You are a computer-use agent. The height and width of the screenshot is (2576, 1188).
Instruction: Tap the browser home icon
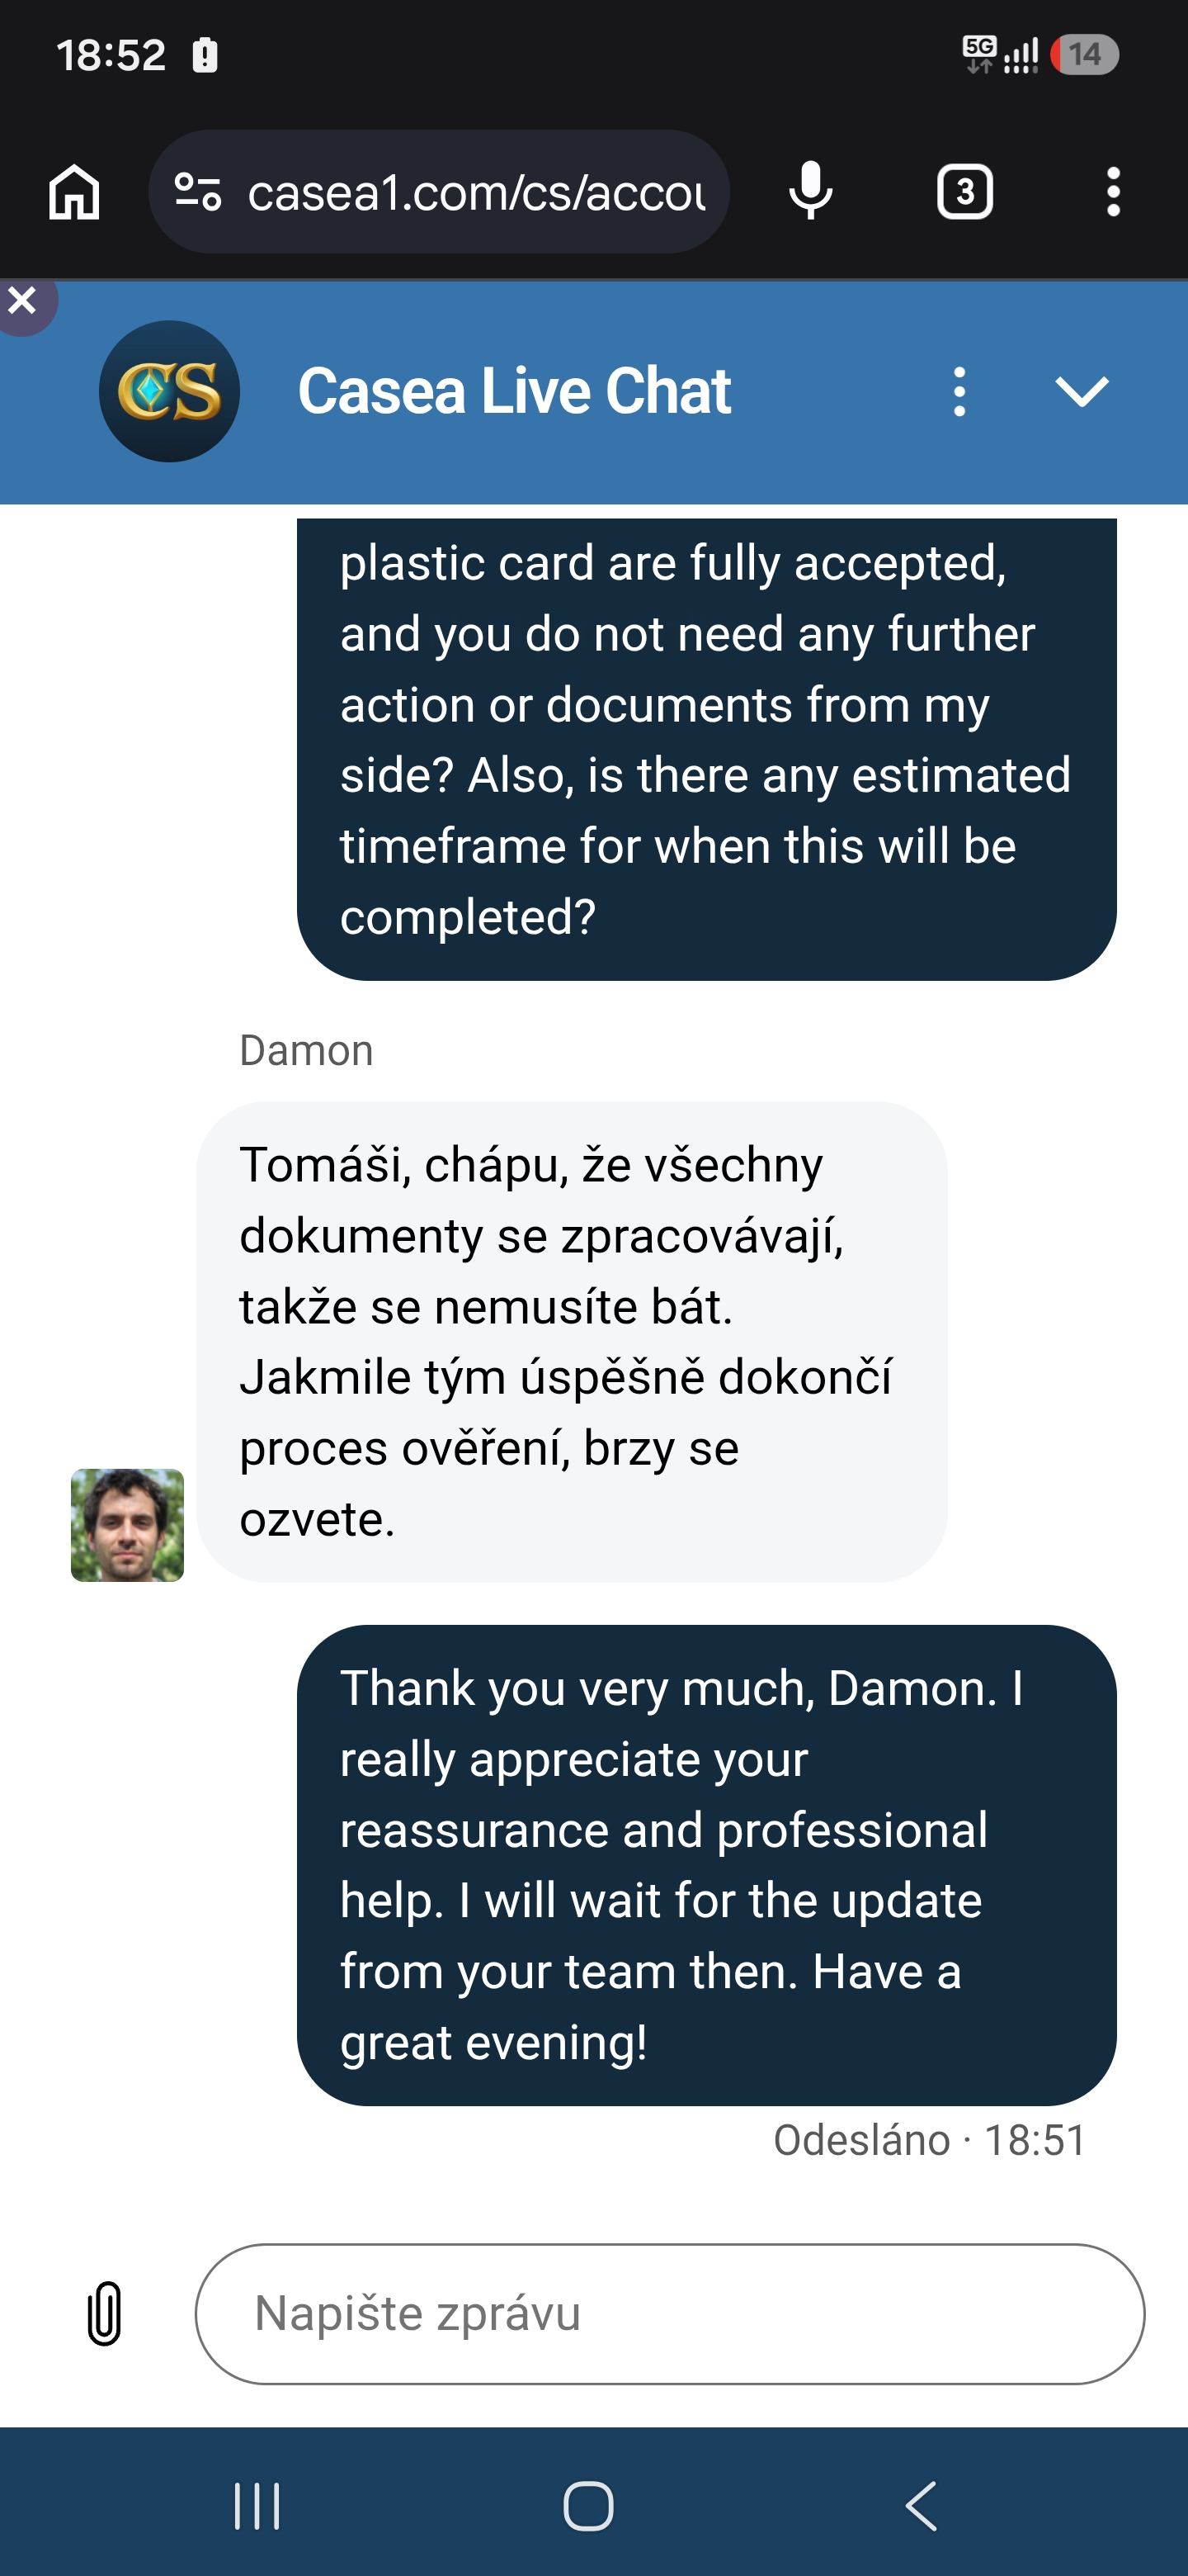click(75, 191)
